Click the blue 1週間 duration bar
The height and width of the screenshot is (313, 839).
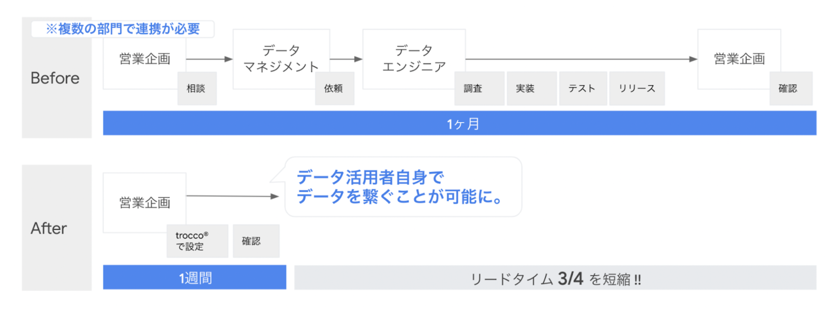195,277
